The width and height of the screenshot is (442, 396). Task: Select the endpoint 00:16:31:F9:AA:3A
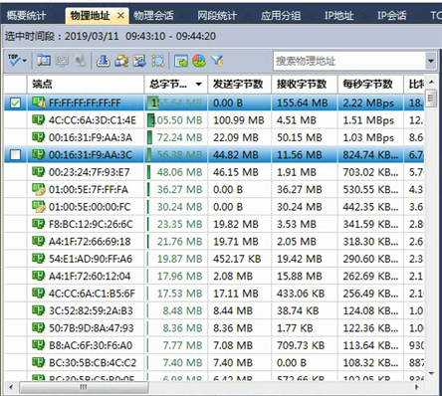tap(91, 137)
